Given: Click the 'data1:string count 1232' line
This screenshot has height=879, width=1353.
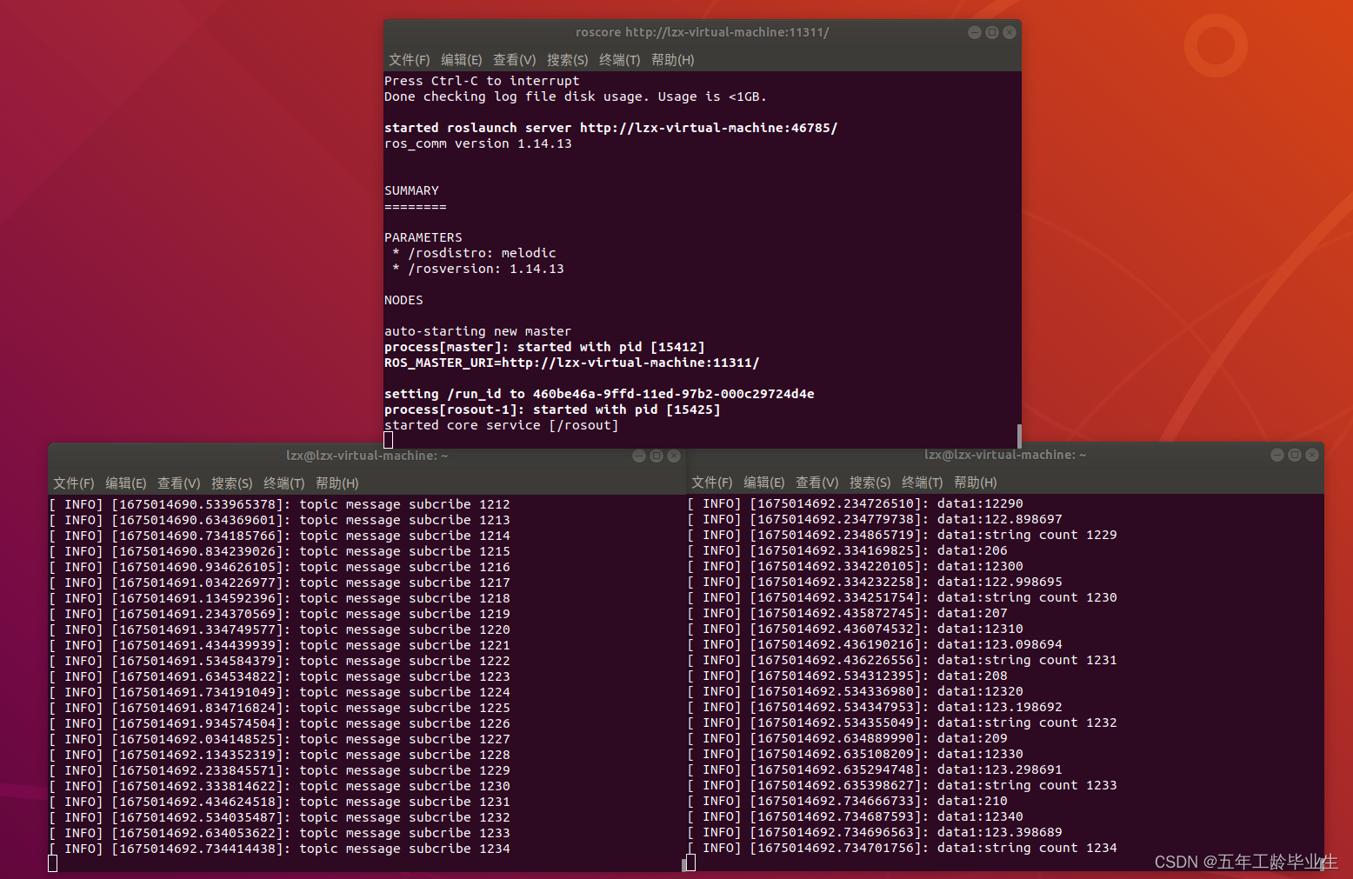Looking at the screenshot, I should (902, 723).
